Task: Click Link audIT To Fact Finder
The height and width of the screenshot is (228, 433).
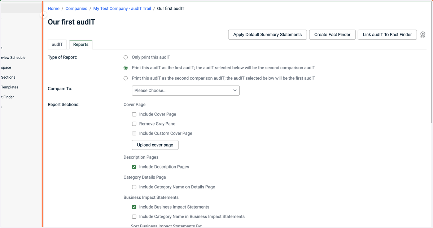Action: tap(387, 35)
